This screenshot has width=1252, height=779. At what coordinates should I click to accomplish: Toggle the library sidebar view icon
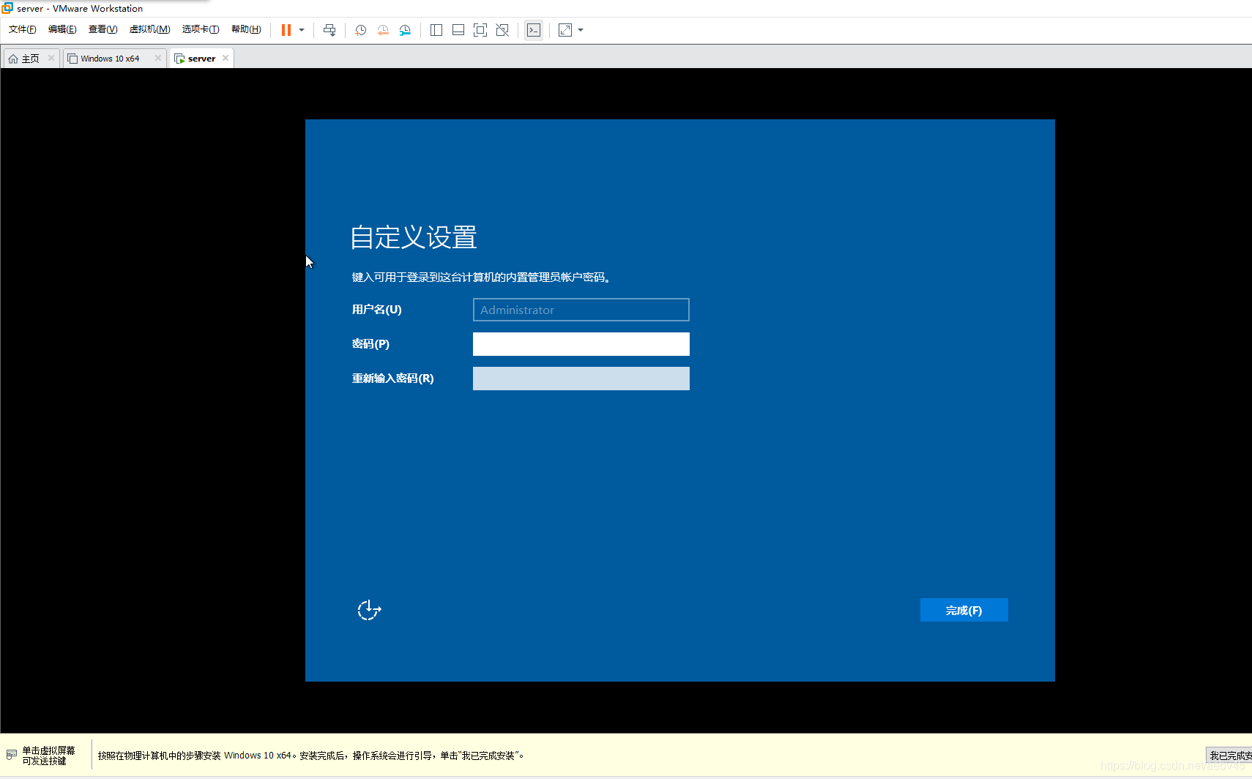tap(436, 30)
